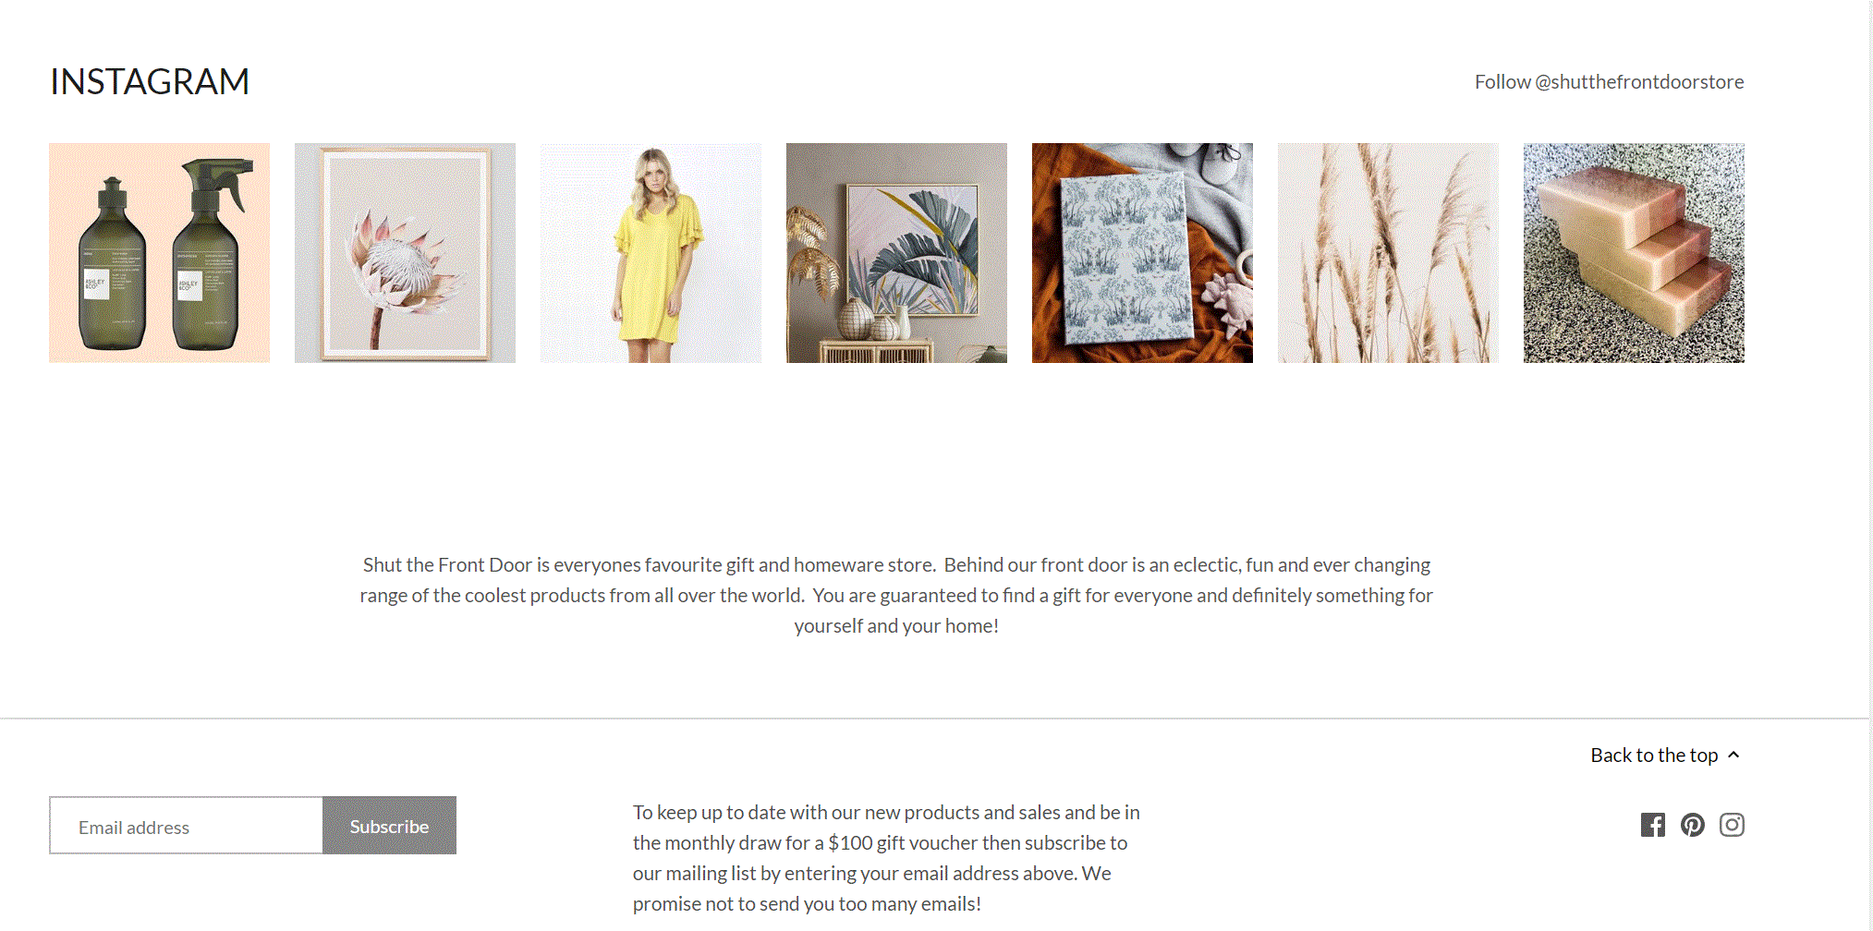Open the Facebook social icon
This screenshot has height=931, width=1873.
(1652, 825)
